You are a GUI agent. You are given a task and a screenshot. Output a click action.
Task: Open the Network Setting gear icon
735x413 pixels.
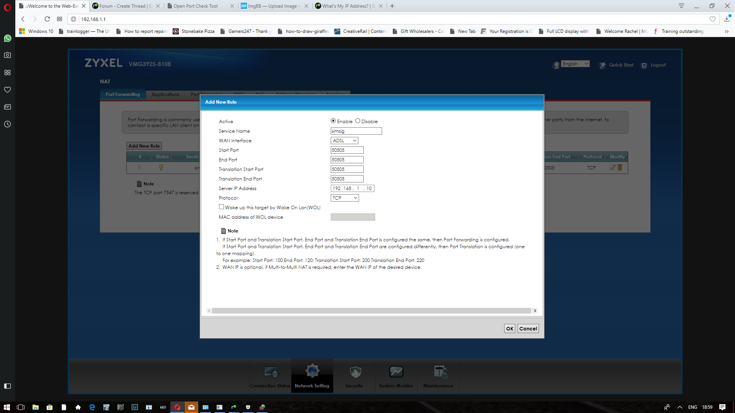[x=312, y=371]
